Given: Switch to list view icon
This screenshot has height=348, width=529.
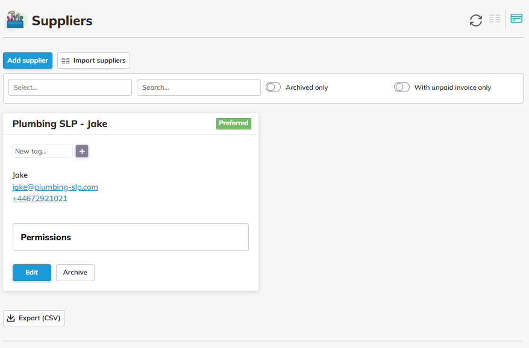Looking at the screenshot, I should [x=495, y=19].
